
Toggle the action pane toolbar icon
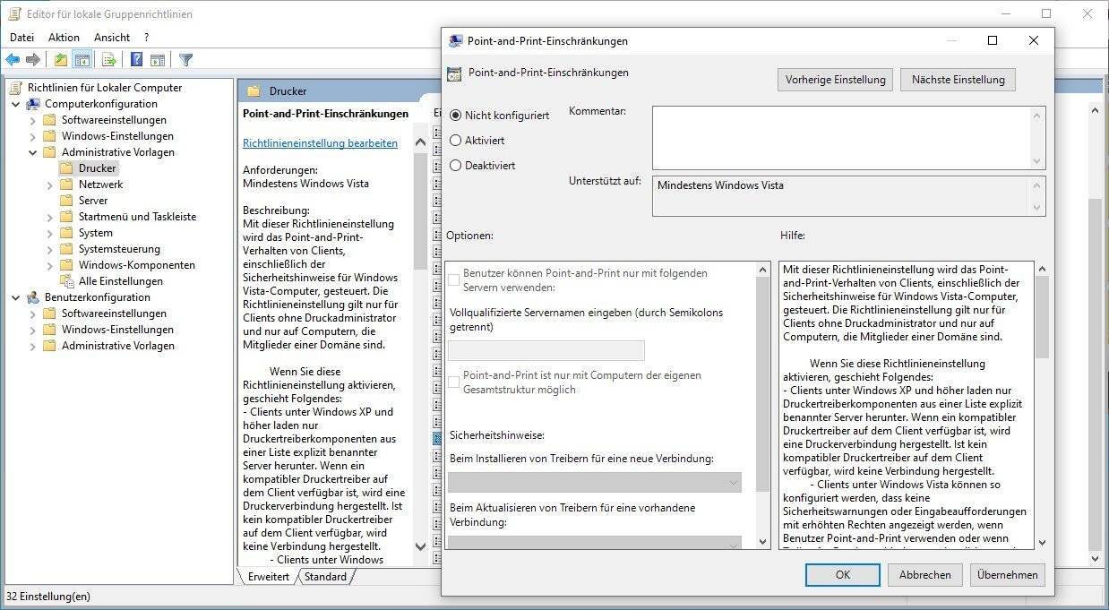pyautogui.click(x=158, y=60)
